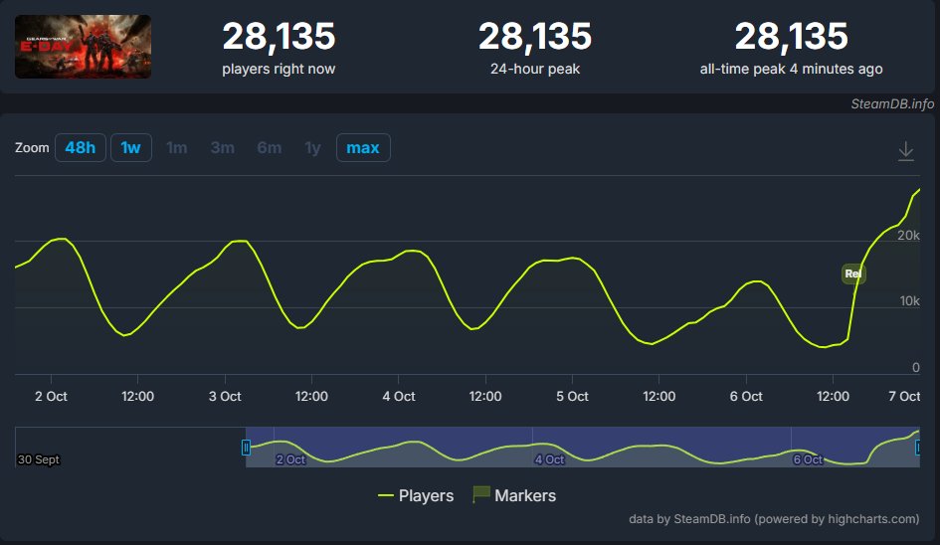Select the 3m zoom option

point(223,147)
